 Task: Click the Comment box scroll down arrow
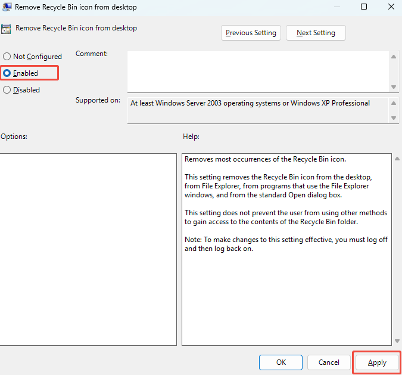(394, 86)
